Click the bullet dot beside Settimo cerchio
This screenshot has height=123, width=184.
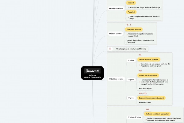click(110, 79)
